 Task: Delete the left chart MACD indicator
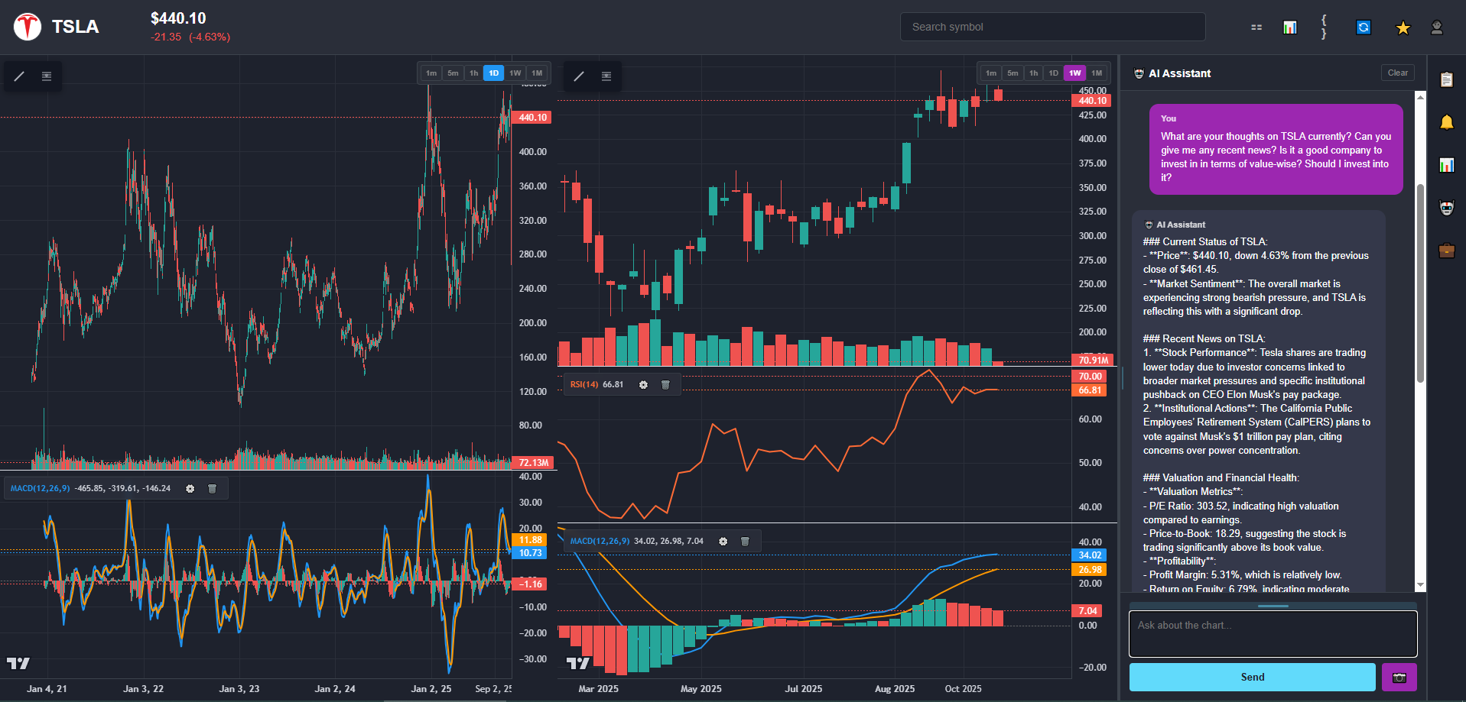click(213, 489)
